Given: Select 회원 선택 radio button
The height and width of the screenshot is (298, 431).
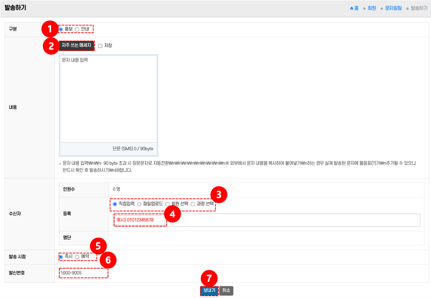Looking at the screenshot, I should tap(167, 204).
